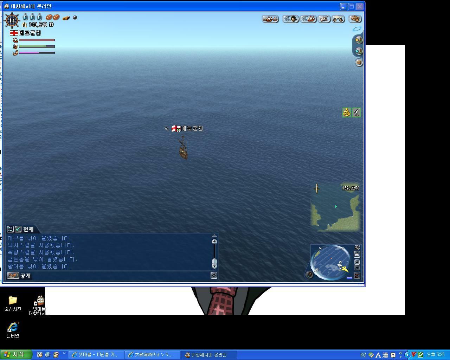Click the yellow anchor skill icon
Screen dimensions: 450x360
point(347,112)
